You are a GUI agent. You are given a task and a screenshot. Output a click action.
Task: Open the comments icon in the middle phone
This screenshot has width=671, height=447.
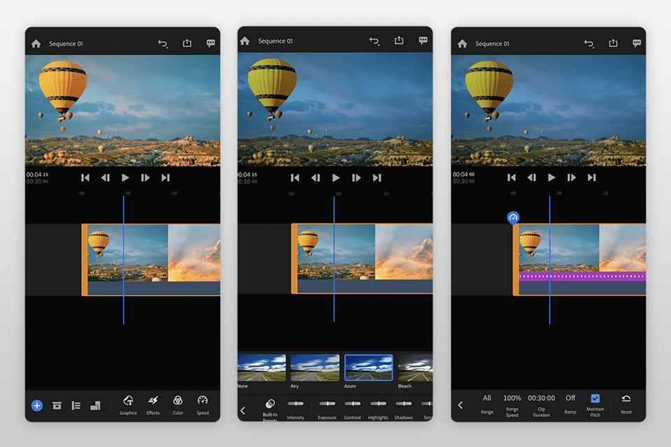(423, 41)
